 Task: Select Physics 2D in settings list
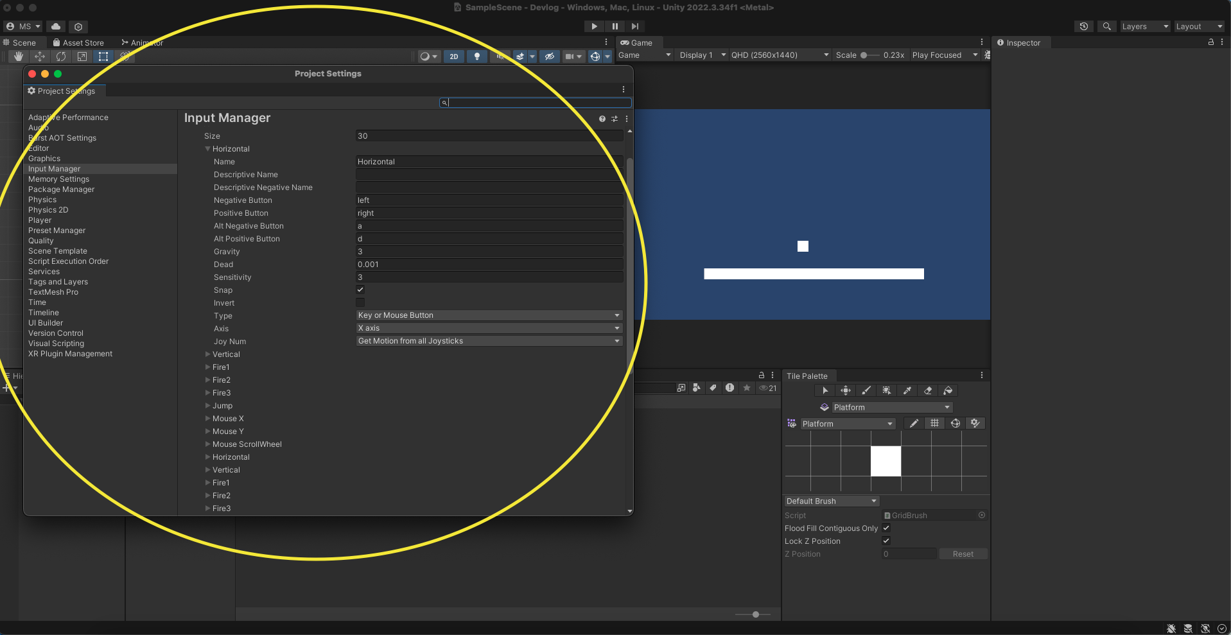(x=48, y=210)
